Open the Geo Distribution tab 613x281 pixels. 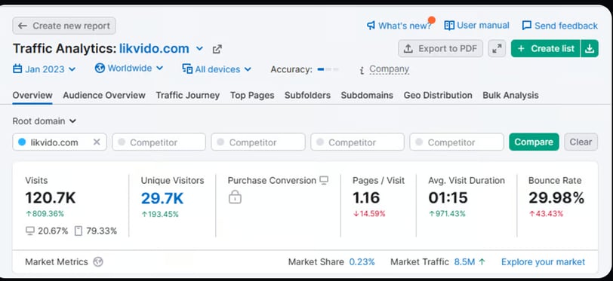438,95
